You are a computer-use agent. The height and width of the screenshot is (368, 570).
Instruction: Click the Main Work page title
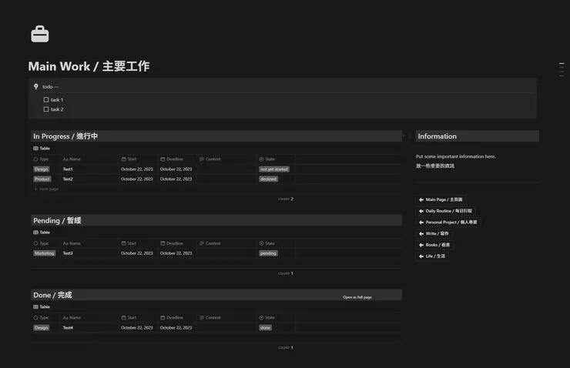[89, 66]
